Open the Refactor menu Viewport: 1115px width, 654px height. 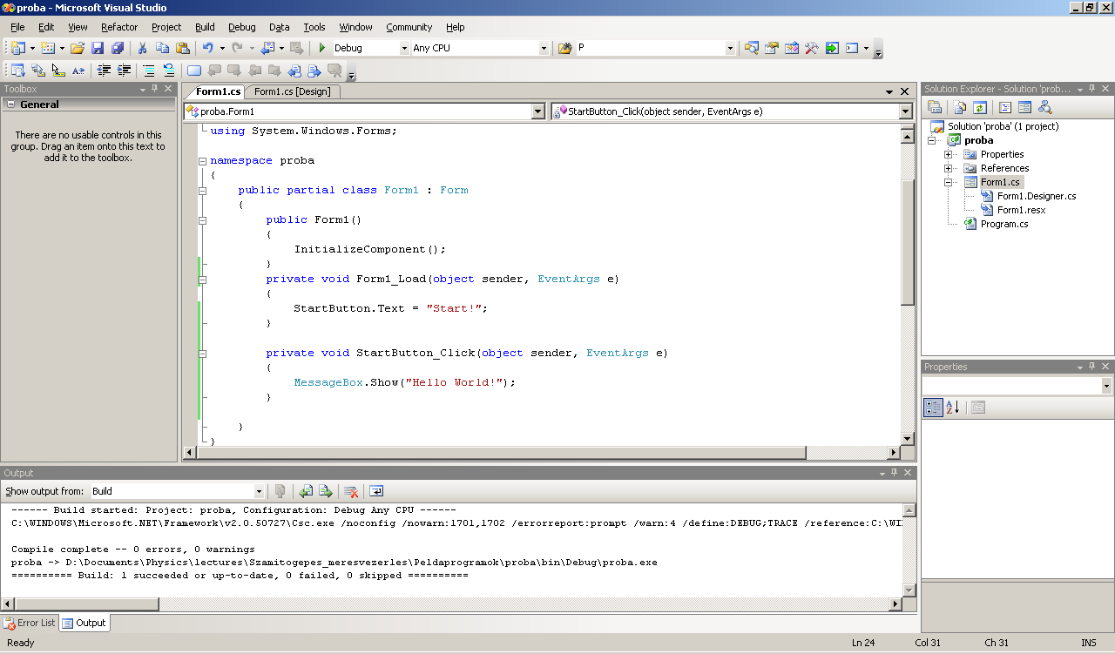[119, 27]
